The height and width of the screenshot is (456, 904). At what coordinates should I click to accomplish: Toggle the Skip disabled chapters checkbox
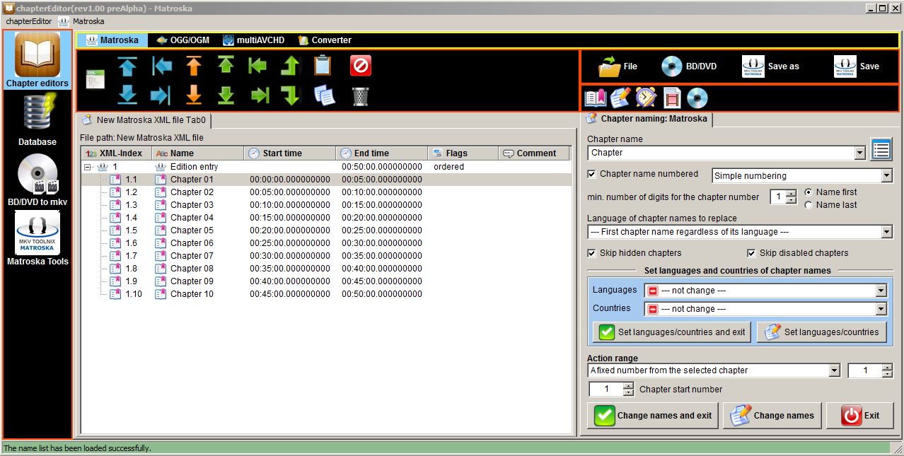click(x=752, y=253)
